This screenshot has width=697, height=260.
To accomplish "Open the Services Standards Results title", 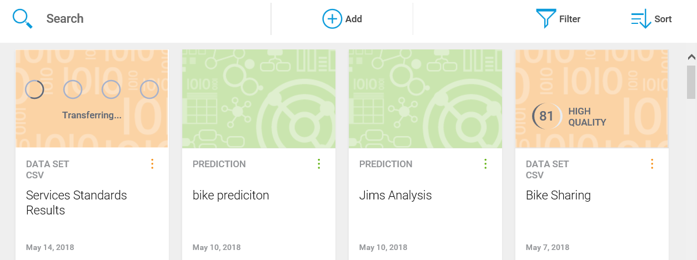I will point(76,203).
